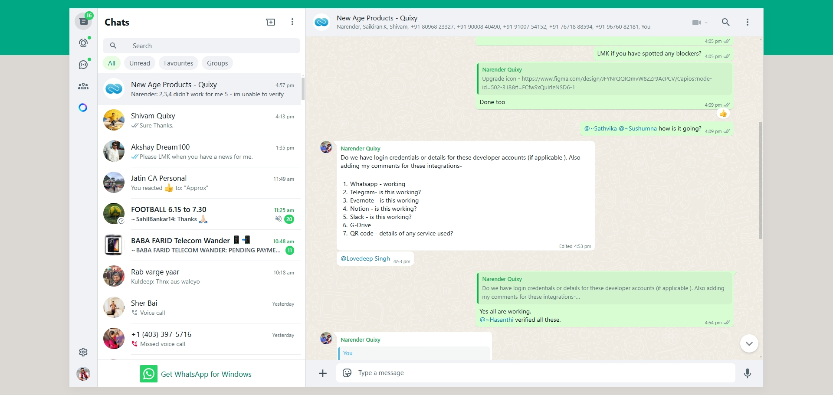Open the FOOTBALL 6.15 to 7.30 chat
The height and width of the screenshot is (395, 833).
click(199, 214)
